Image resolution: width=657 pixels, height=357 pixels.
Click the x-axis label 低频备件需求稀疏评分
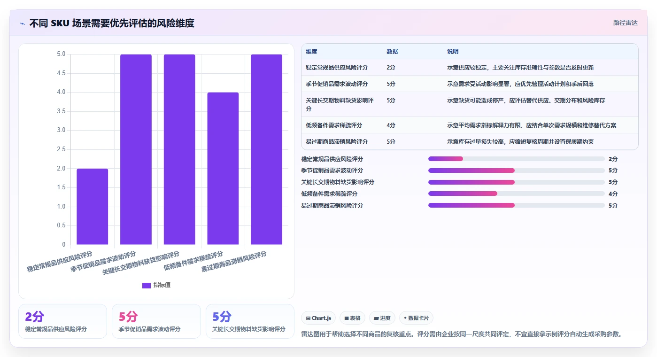tap(193, 261)
